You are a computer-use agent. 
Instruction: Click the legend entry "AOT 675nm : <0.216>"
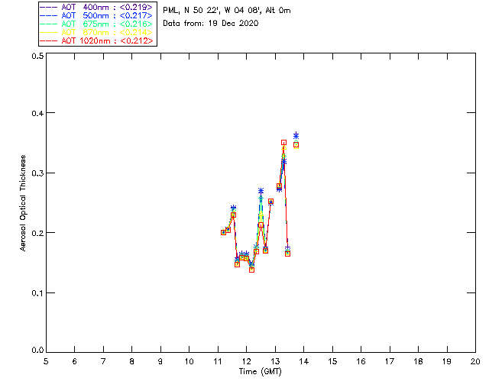pos(96,24)
